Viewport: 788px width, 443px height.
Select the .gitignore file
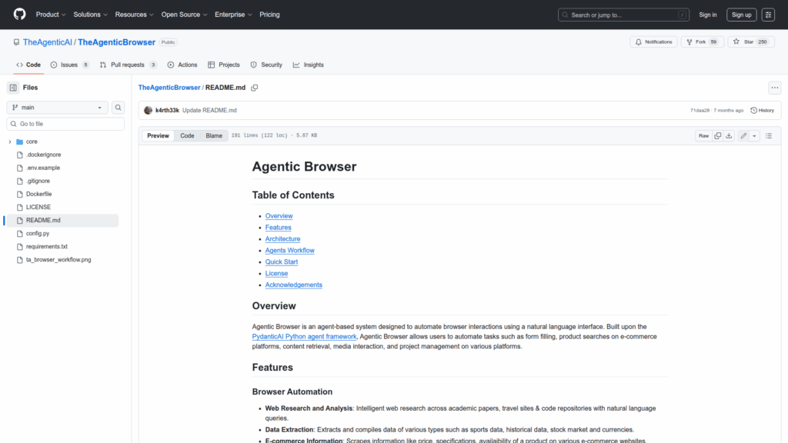coord(38,181)
